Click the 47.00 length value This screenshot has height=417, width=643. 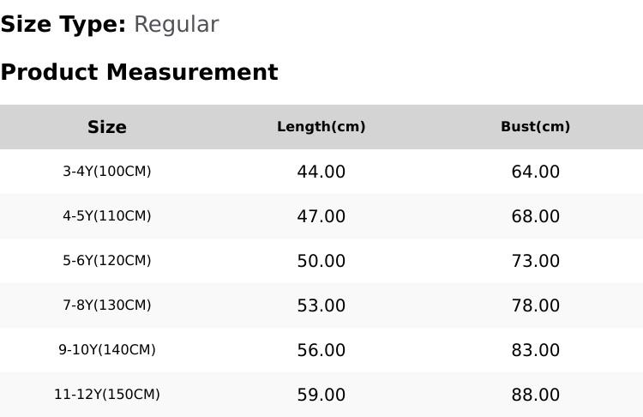(321, 216)
